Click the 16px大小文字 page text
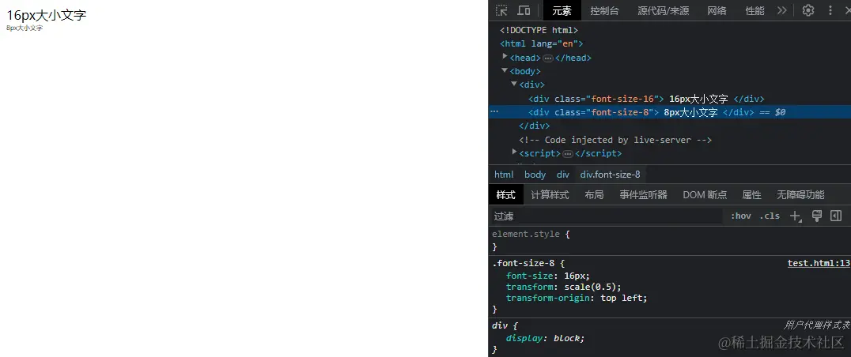The height and width of the screenshot is (357, 851). click(46, 15)
